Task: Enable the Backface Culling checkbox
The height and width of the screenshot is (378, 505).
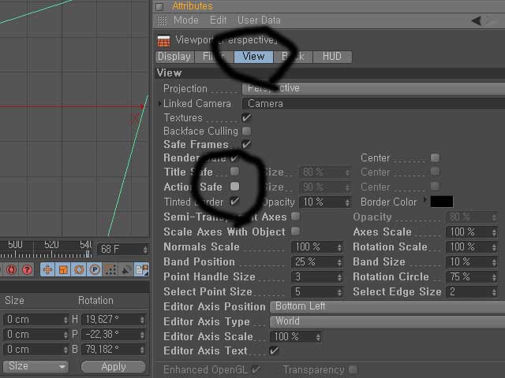Action: pyautogui.click(x=246, y=132)
